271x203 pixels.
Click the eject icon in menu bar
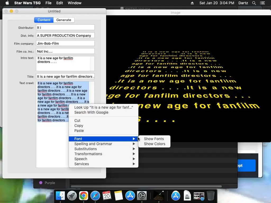[192, 3]
